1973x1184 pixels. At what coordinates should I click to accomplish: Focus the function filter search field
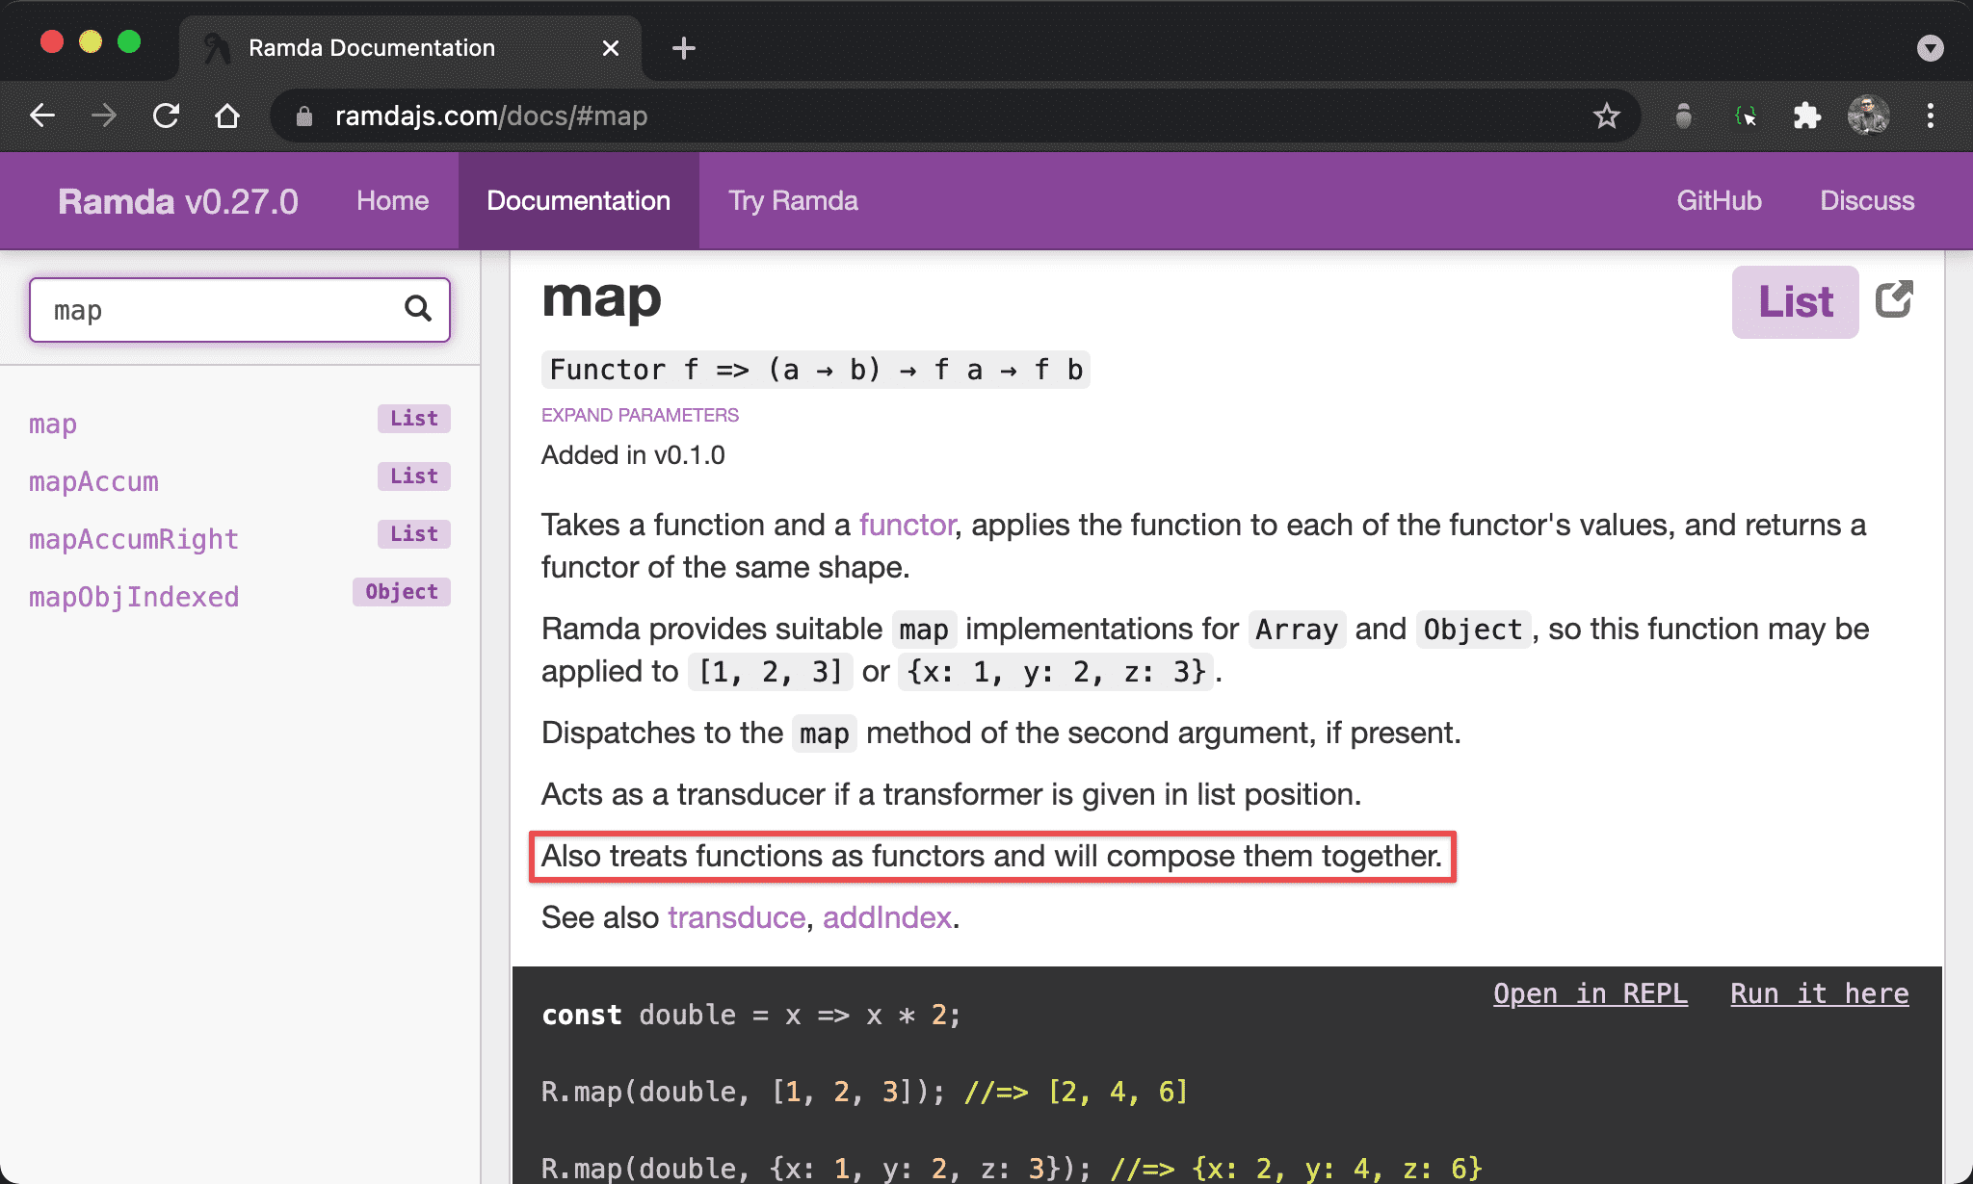coord(240,310)
